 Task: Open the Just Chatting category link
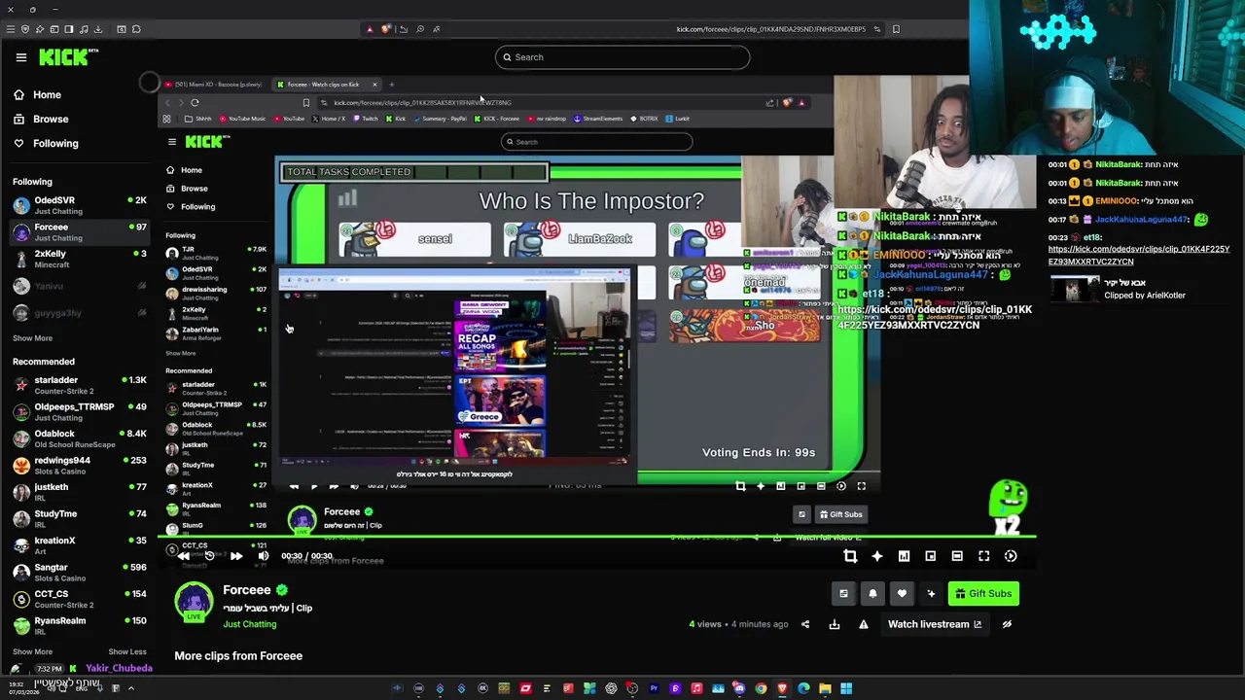250,624
